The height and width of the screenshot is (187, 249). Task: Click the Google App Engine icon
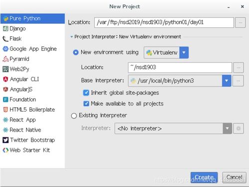(5, 49)
